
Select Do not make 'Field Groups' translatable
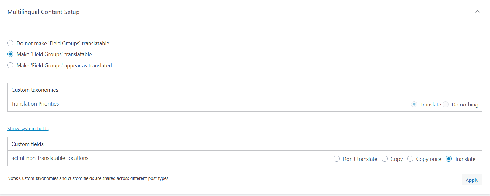pos(10,43)
